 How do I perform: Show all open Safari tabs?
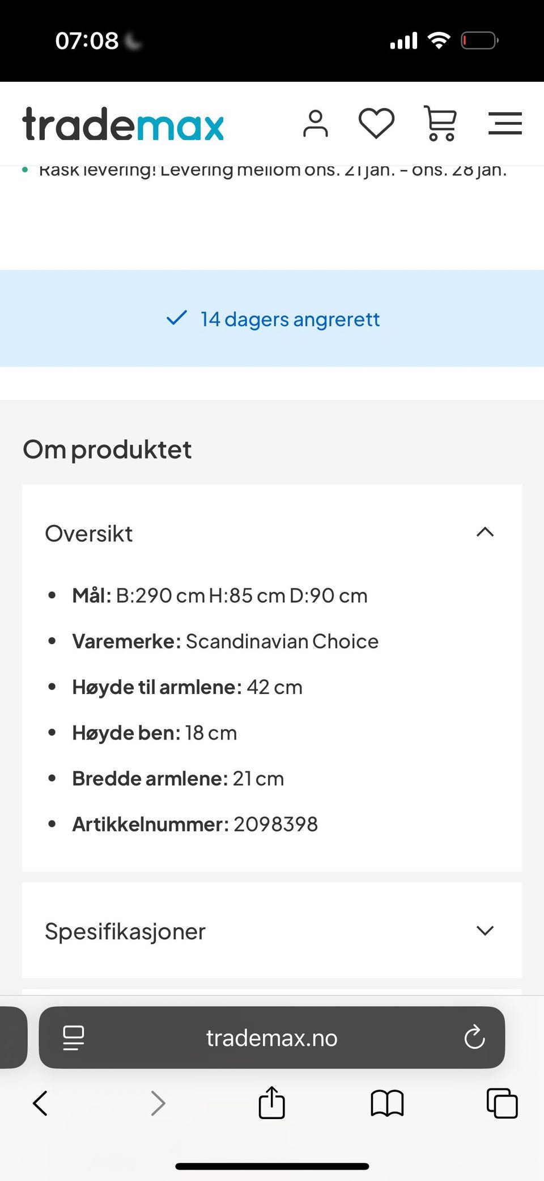(502, 1103)
